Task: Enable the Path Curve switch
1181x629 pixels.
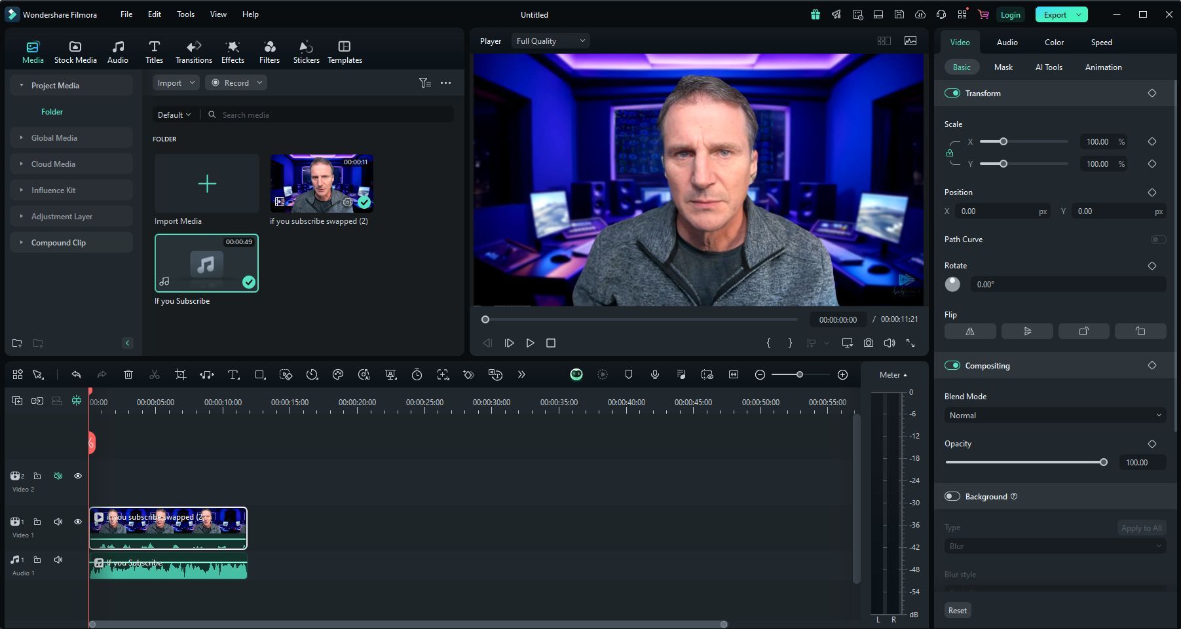Action: [1158, 240]
